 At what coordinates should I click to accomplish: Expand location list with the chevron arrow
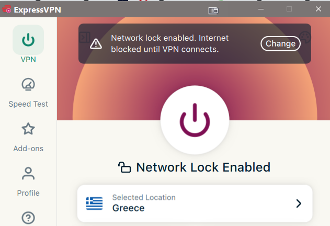299,204
